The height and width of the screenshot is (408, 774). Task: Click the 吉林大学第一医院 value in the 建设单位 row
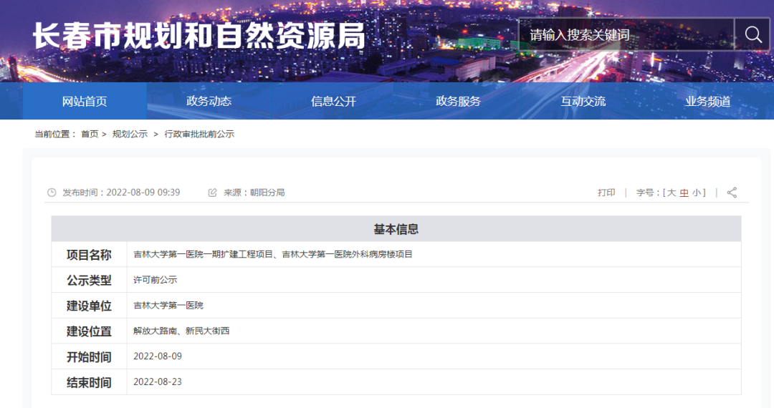coord(168,306)
